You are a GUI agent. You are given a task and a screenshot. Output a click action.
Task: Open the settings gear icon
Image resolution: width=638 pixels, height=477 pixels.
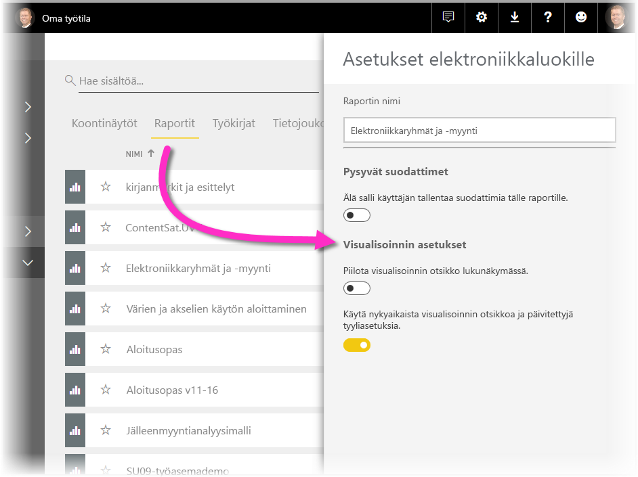click(481, 18)
